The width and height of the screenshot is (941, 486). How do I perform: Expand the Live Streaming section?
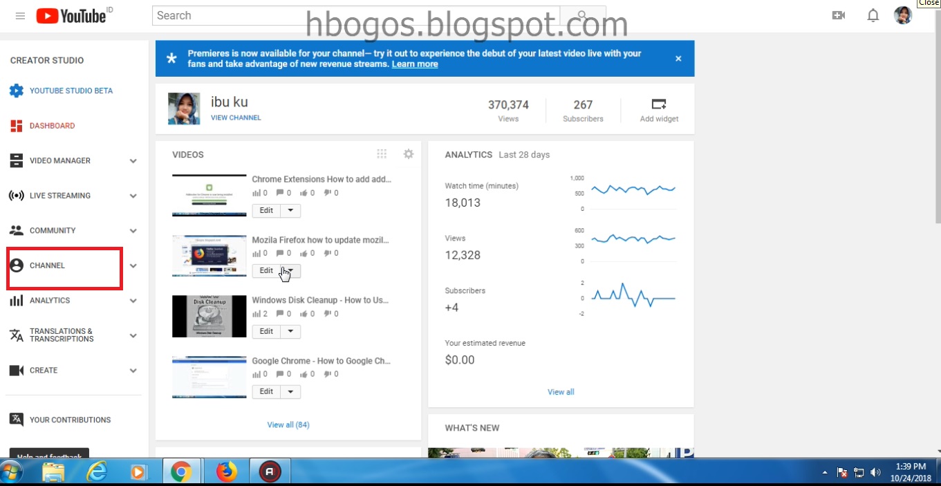pos(133,196)
